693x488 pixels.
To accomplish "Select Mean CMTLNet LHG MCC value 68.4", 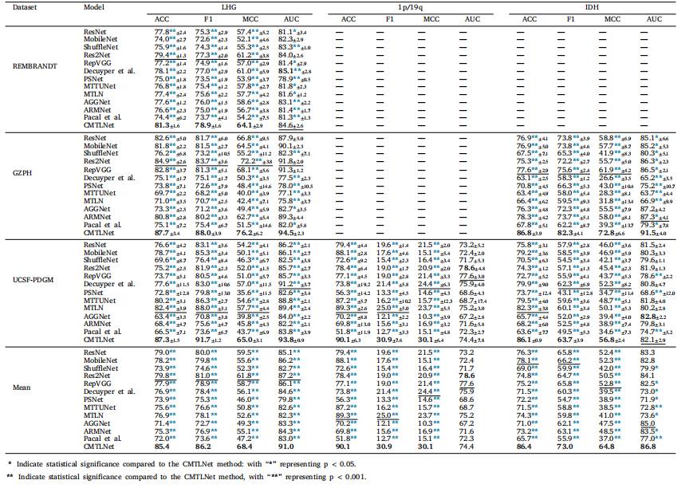I will pyautogui.click(x=244, y=447).
